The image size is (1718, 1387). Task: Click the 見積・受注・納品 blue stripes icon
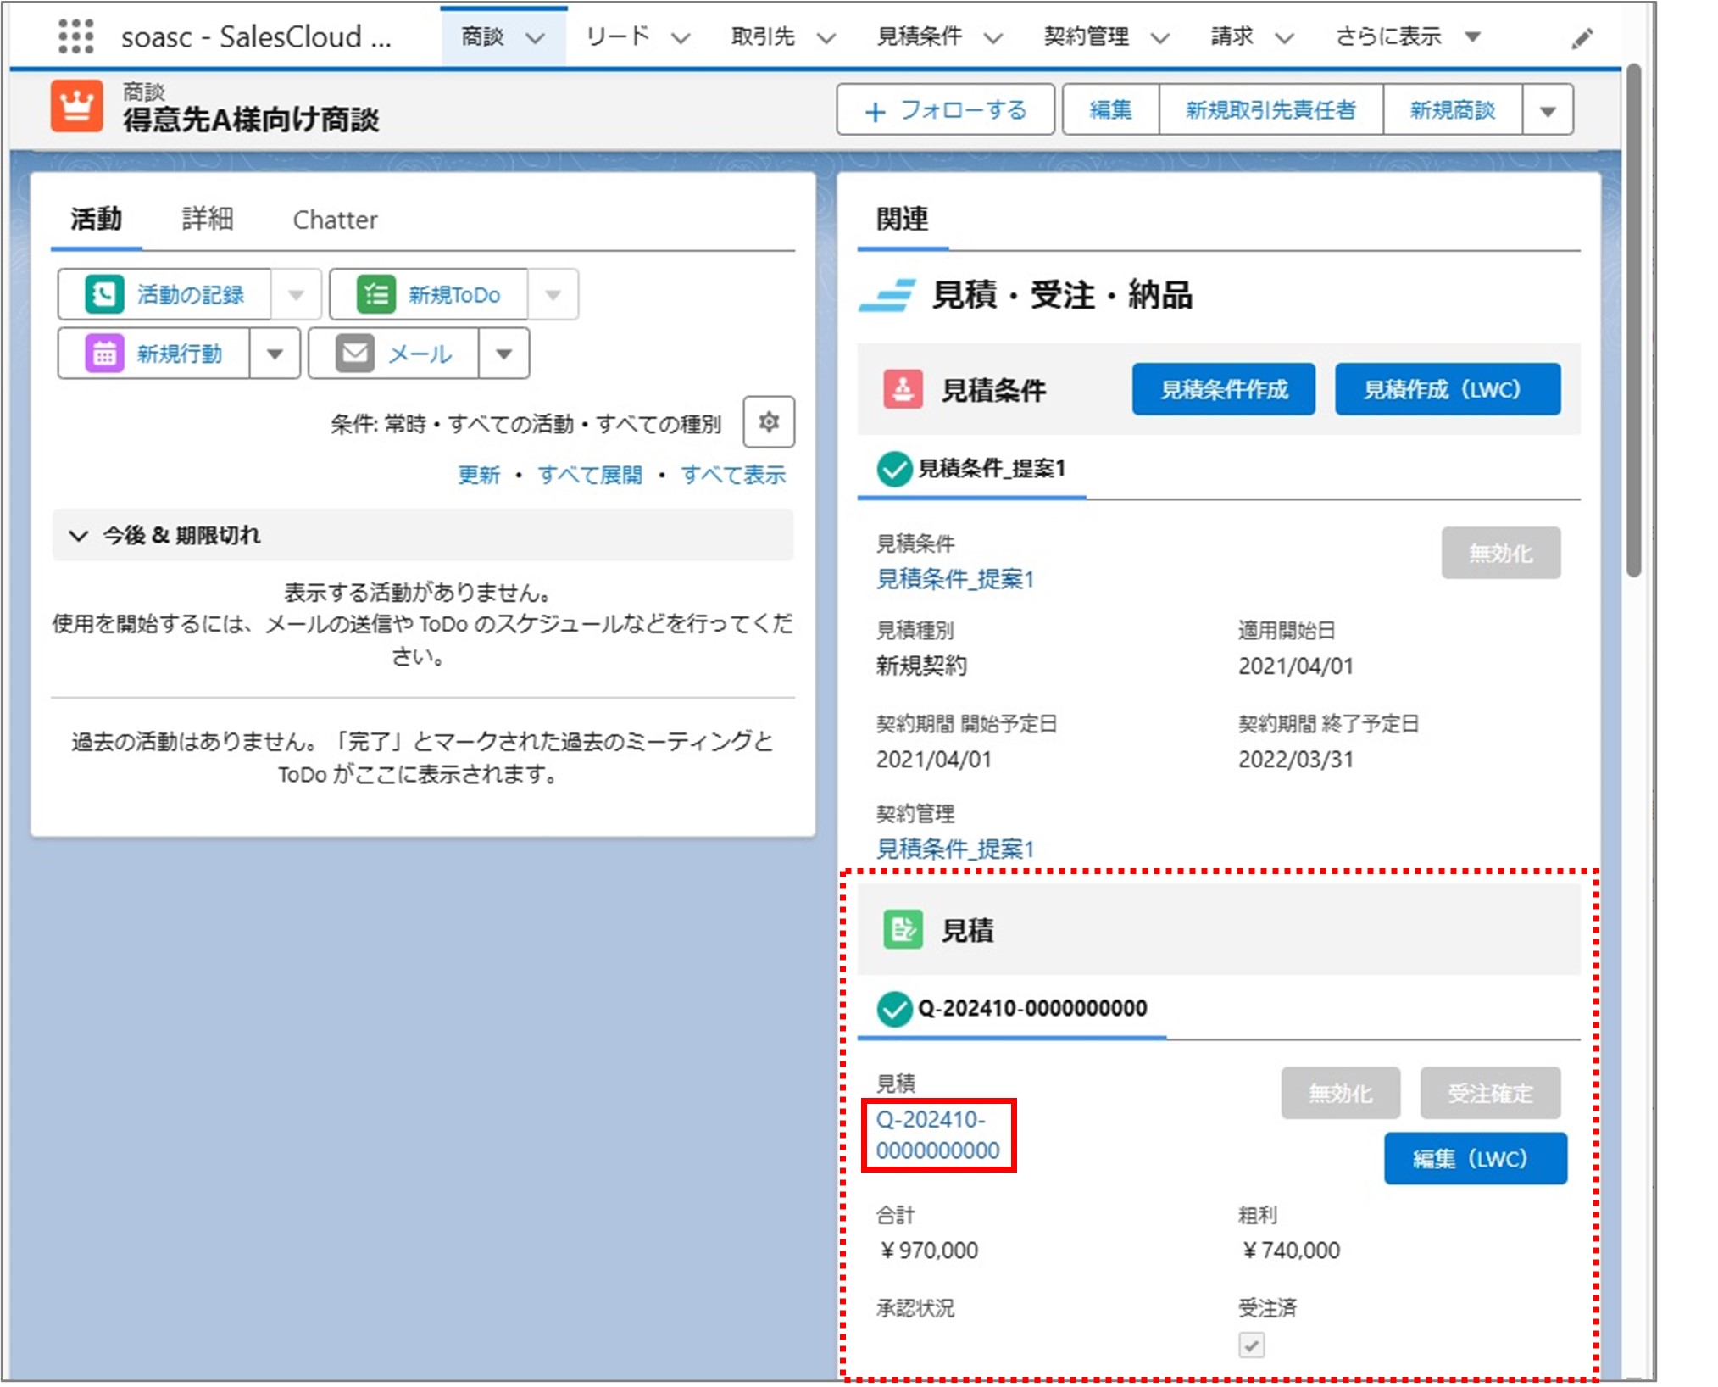(x=887, y=296)
